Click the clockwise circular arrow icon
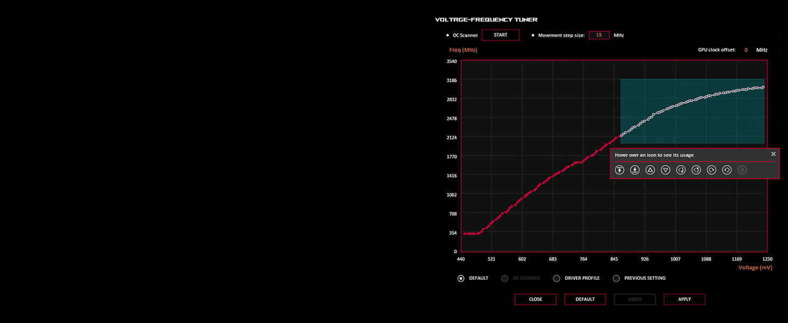The height and width of the screenshot is (323, 788). point(712,170)
